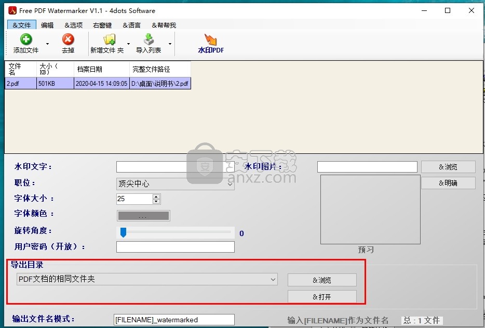The width and height of the screenshot is (485, 328).
Task: Select the 2.pdf file name cell
Action: tap(21, 83)
